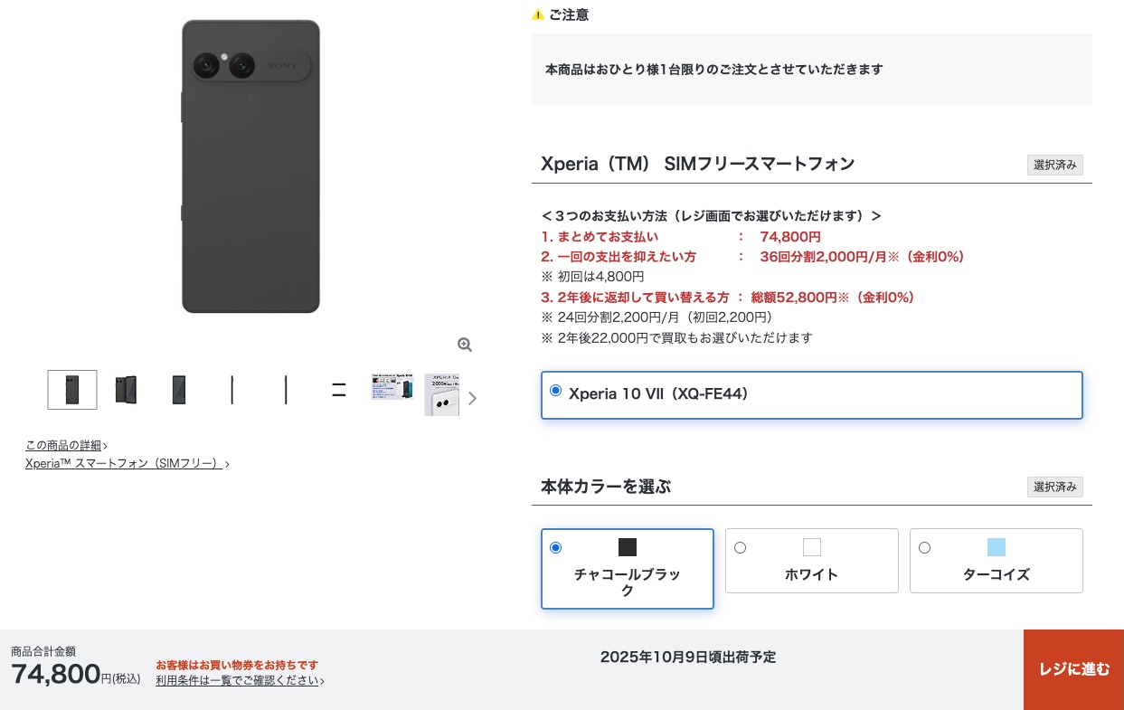Choose the ホワイト color radio option
1124x710 pixels.
[x=740, y=547]
